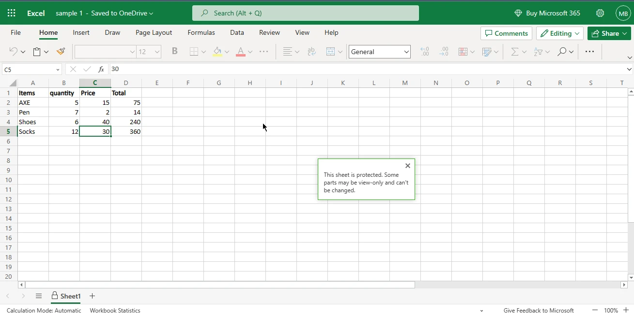Click the fx Insert Function icon
The image size is (634, 314).
(x=101, y=69)
